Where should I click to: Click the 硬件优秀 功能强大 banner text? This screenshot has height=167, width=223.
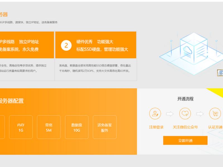pos(95,42)
